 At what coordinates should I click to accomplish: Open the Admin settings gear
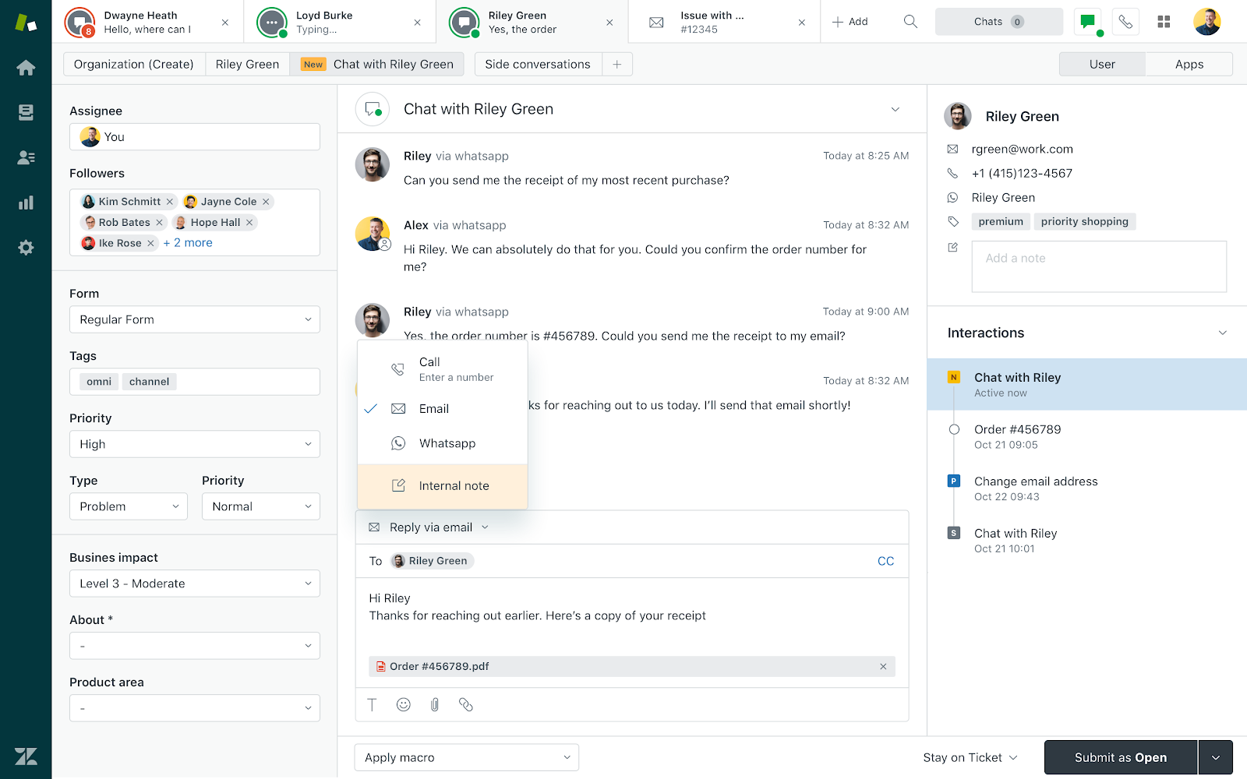26,247
